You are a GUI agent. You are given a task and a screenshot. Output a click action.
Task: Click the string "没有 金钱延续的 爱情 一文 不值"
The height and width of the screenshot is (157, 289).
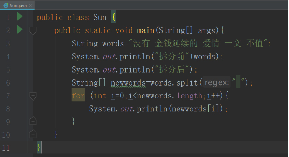(x=198, y=43)
